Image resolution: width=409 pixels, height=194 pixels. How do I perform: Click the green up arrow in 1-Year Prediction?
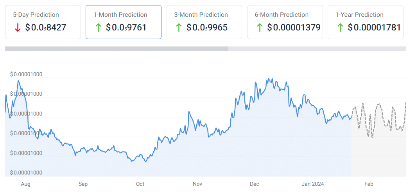pos(340,28)
